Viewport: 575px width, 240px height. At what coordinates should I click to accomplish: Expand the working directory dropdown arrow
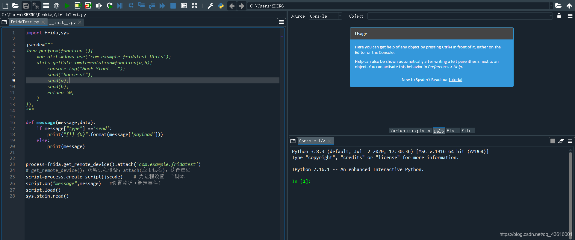[551, 6]
